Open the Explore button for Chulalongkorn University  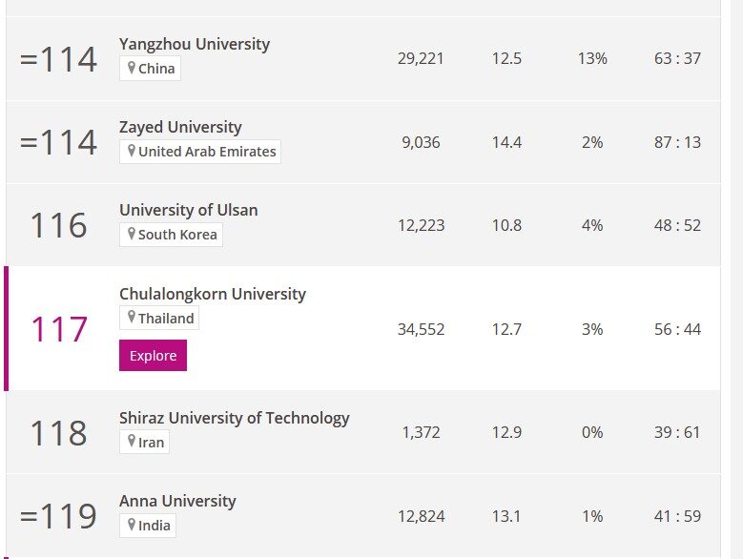(153, 355)
